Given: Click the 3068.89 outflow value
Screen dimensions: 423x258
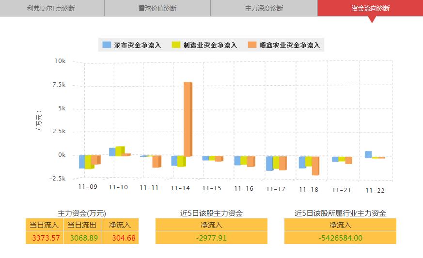Looking at the screenshot, I should pos(84,238).
